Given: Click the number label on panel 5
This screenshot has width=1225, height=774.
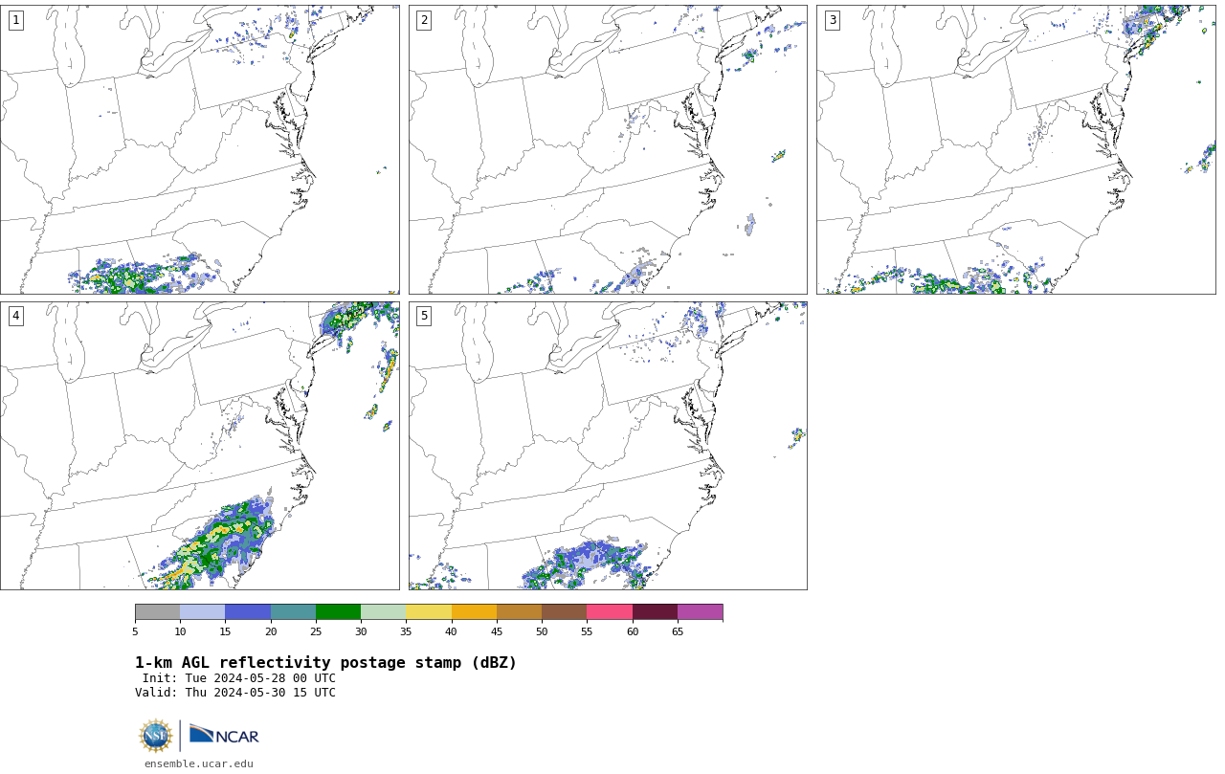Looking at the screenshot, I should point(424,316).
